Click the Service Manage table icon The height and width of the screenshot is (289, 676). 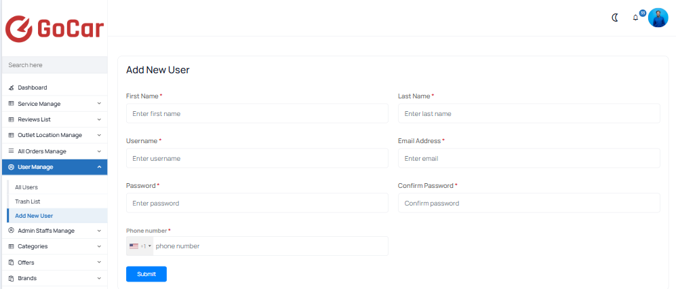point(12,104)
